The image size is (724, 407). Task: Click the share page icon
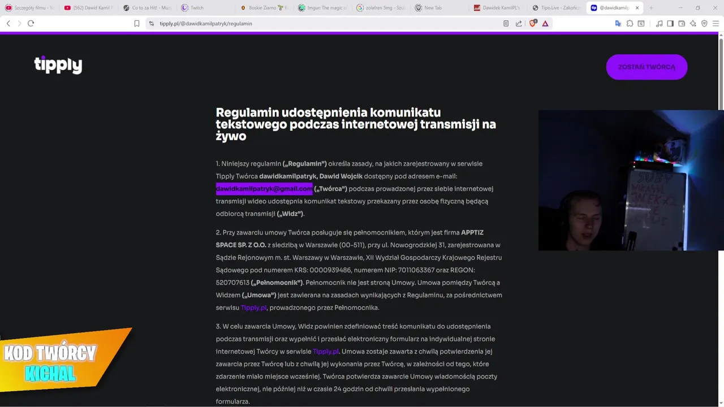coord(519,23)
